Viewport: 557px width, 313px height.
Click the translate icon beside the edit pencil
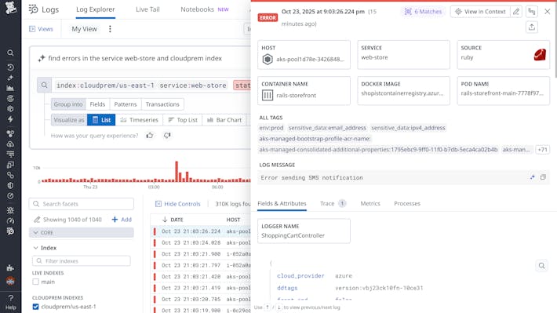click(x=531, y=12)
